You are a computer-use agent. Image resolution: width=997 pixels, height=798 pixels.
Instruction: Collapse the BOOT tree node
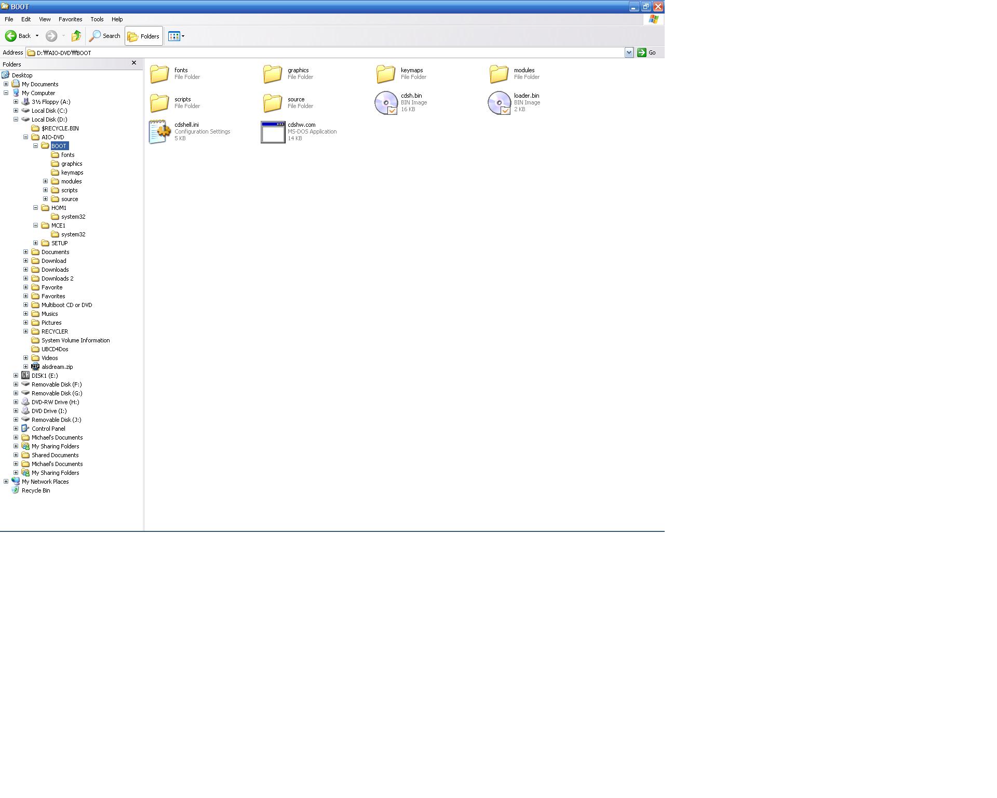coord(36,146)
